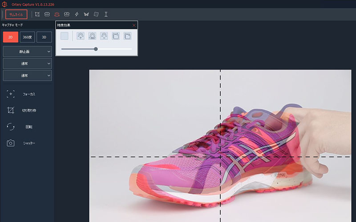The width and height of the screenshot is (356, 222).
Task: Click the butterfly icon in the toolbar
Action: pyautogui.click(x=86, y=14)
